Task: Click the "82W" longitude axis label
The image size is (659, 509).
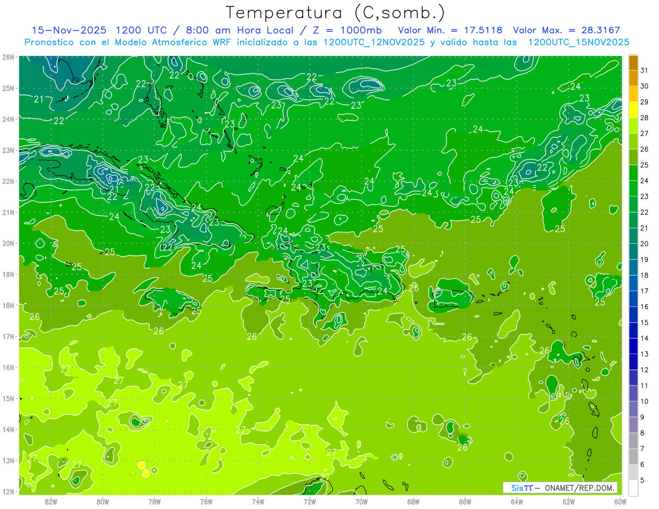Action: coord(51,501)
